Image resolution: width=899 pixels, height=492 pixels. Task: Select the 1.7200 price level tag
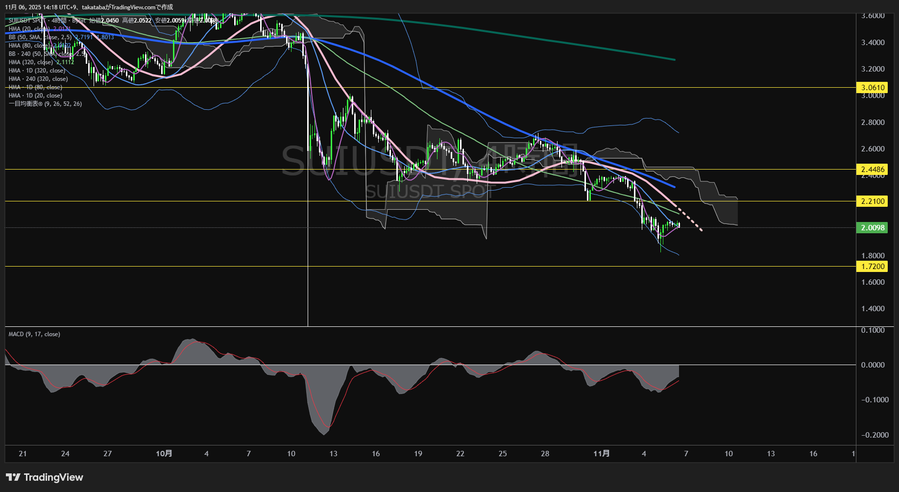tap(873, 267)
